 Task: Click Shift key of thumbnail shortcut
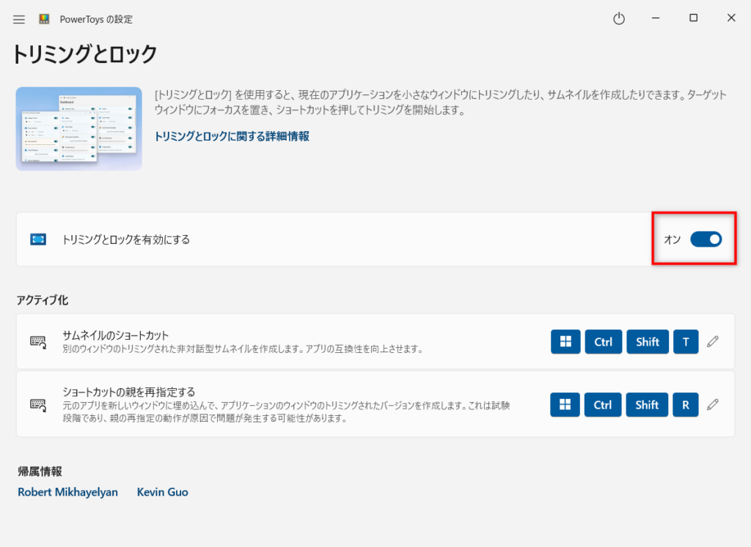[648, 341]
